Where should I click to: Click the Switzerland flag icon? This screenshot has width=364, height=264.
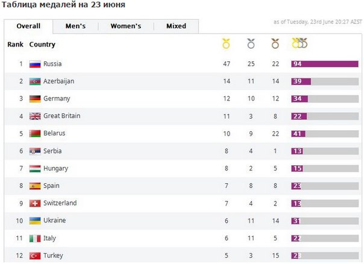click(x=34, y=204)
